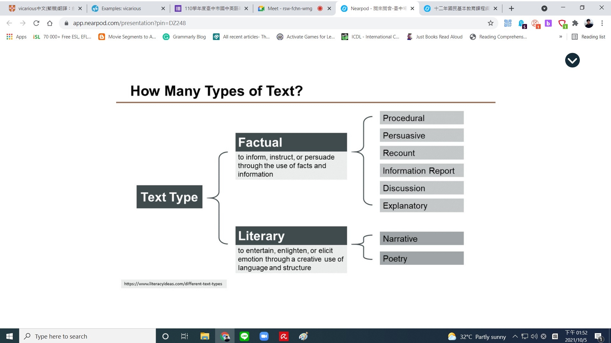611x343 pixels.
Task: Click the speaker volume tray icon
Action: pos(534,336)
